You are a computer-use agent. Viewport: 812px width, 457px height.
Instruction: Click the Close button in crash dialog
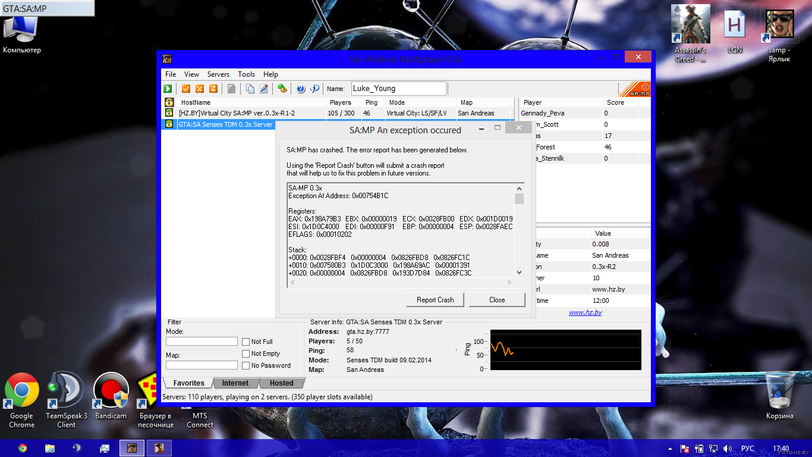coord(497,300)
